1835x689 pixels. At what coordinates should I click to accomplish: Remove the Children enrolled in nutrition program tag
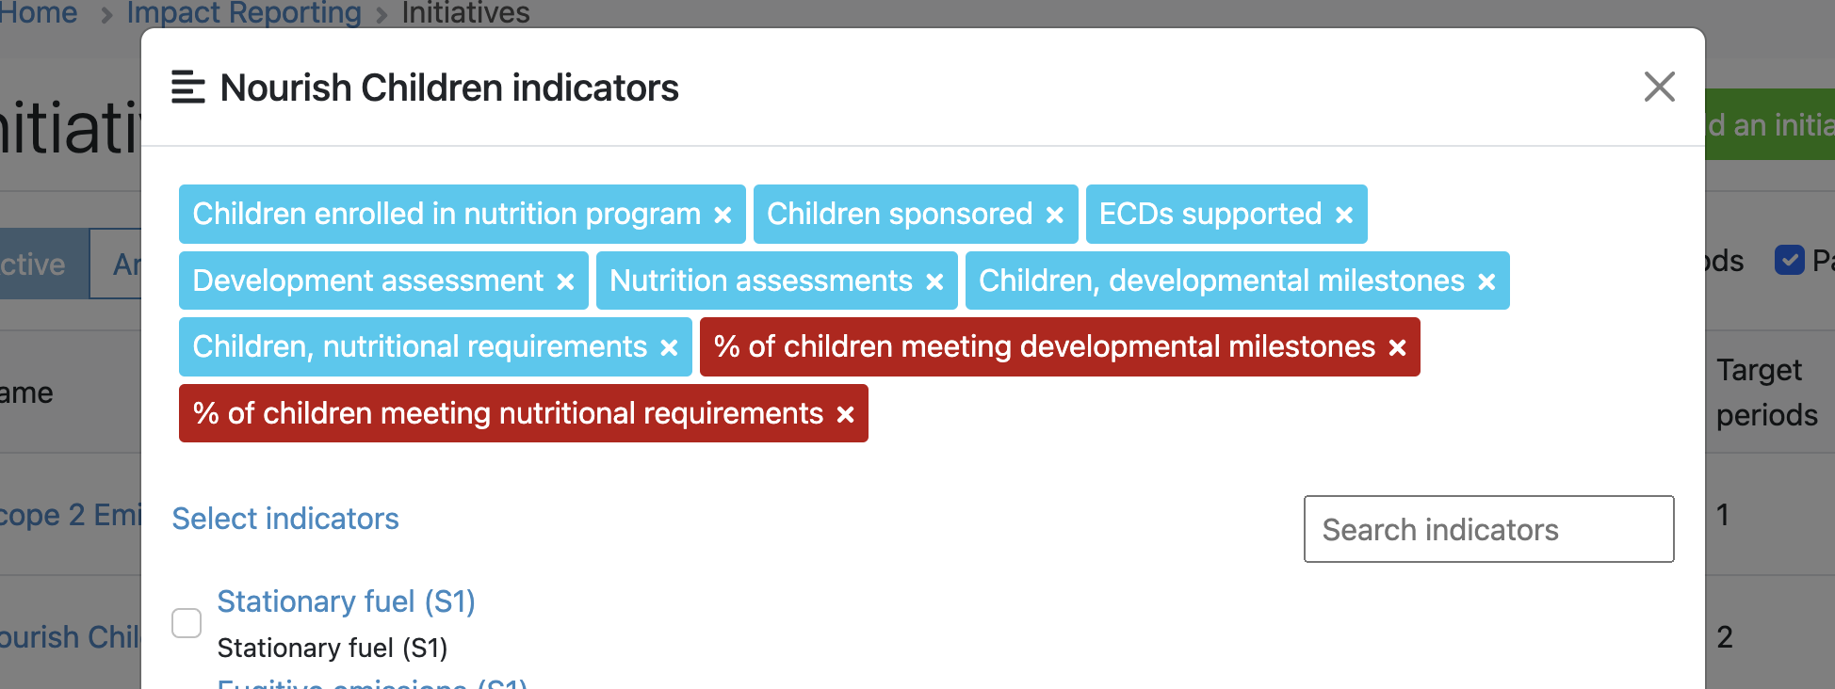(723, 216)
